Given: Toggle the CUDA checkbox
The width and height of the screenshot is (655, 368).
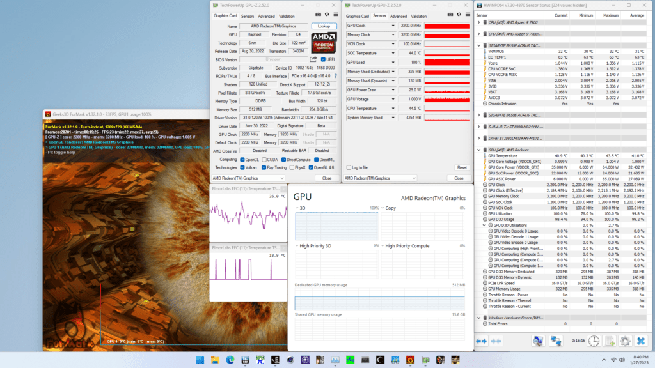Looking at the screenshot, I should pos(264,159).
